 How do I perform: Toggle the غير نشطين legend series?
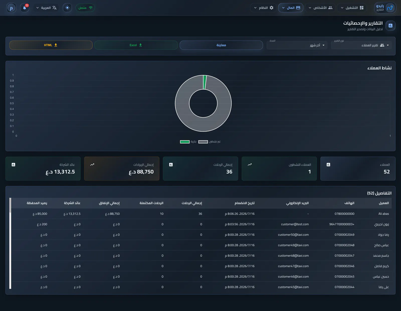point(210,142)
